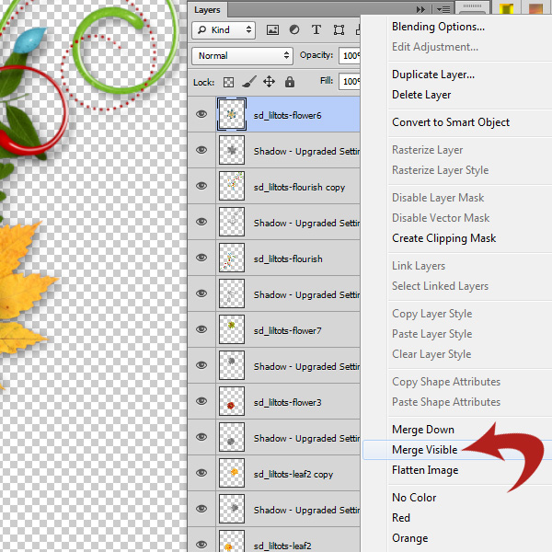The height and width of the screenshot is (552, 552).
Task: Select No Color label option
Action: click(x=414, y=498)
